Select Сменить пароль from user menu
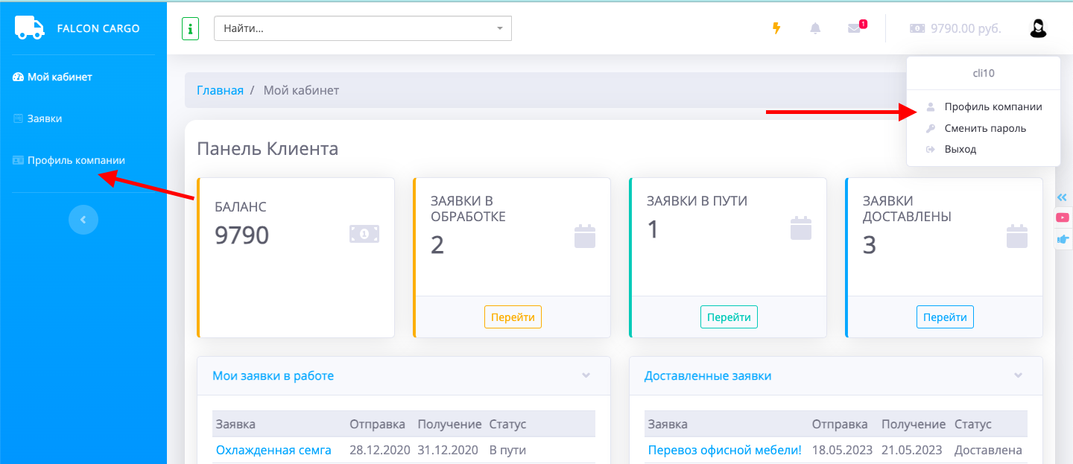 [x=984, y=128]
